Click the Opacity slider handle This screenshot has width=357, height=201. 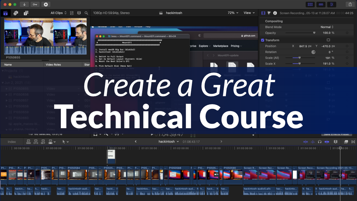pos(314,33)
